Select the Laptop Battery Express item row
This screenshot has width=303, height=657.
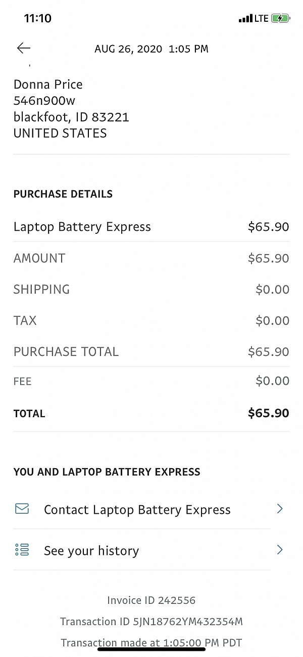coord(82,227)
